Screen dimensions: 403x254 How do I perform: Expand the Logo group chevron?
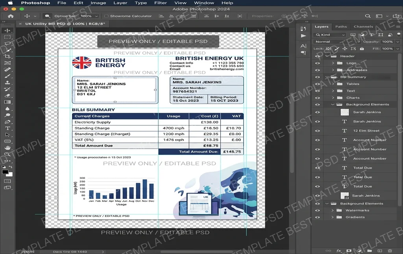(333, 63)
